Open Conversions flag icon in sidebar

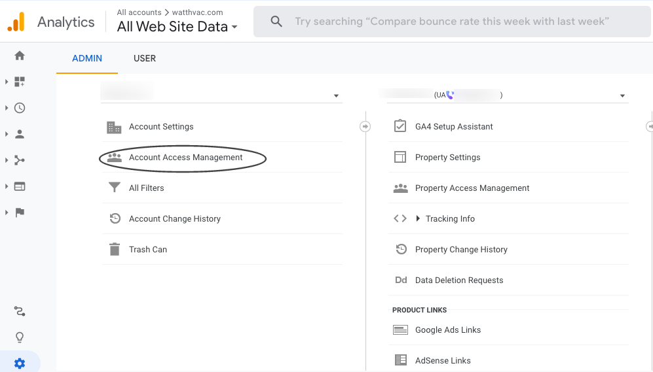click(x=20, y=212)
